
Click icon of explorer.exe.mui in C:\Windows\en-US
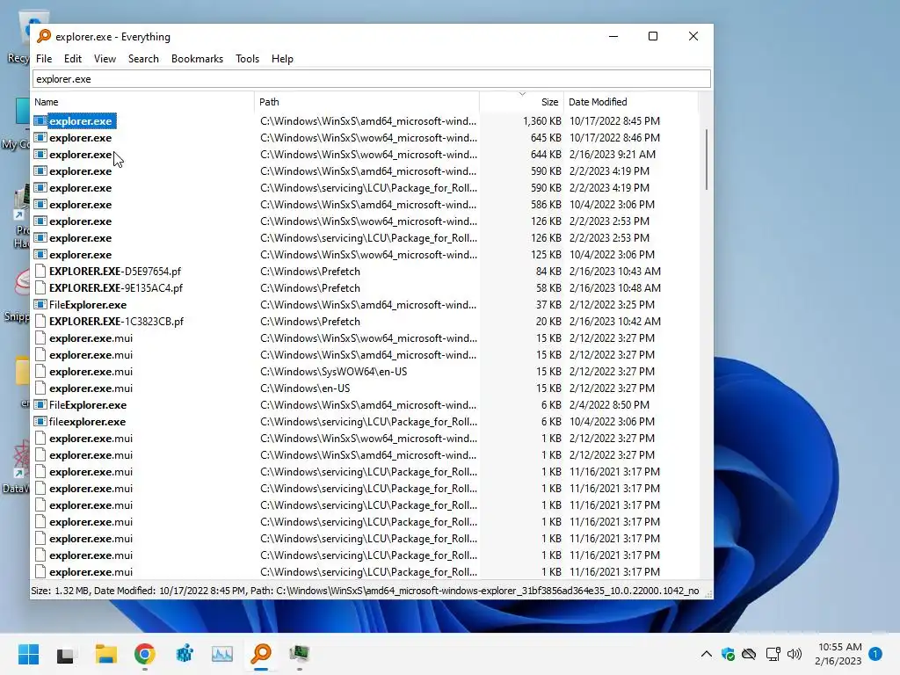(40, 388)
